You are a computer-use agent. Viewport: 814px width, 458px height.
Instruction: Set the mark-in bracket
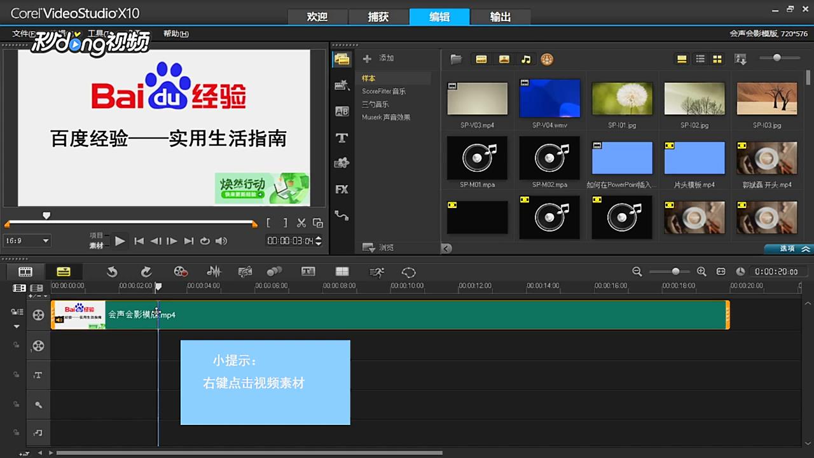(x=269, y=223)
